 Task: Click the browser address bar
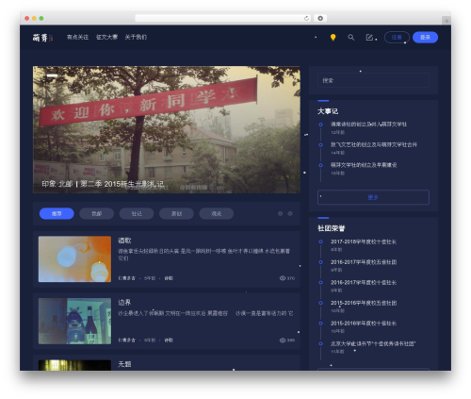click(223, 18)
